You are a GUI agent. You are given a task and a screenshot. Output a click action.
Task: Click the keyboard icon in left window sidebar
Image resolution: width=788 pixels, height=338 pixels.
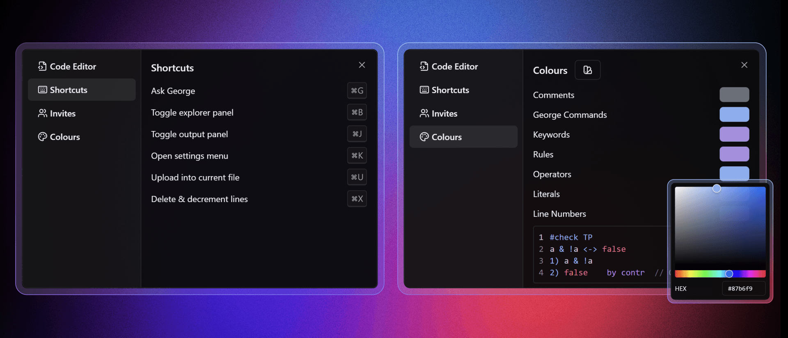click(x=42, y=90)
